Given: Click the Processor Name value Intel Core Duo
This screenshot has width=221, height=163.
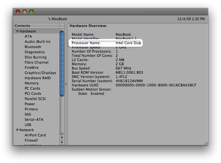Looking at the screenshot, I should click(128, 43).
